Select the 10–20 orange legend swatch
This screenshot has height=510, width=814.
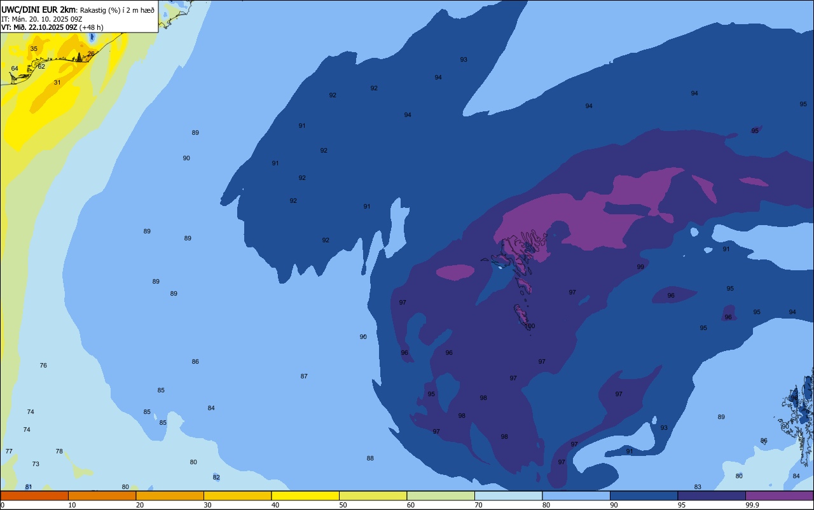click(x=102, y=495)
